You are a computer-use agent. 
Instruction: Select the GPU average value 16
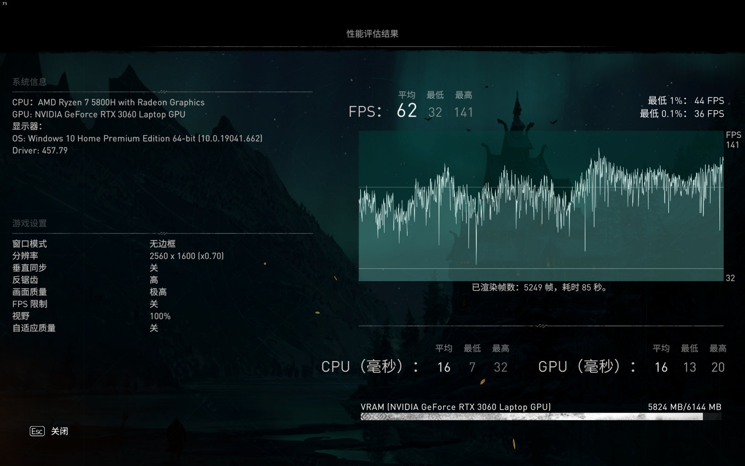(x=661, y=367)
